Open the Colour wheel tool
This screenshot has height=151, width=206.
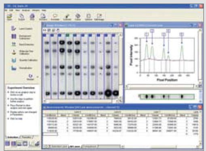point(78,17)
